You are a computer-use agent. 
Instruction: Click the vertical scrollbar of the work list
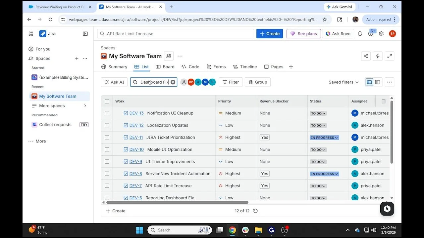click(392, 132)
